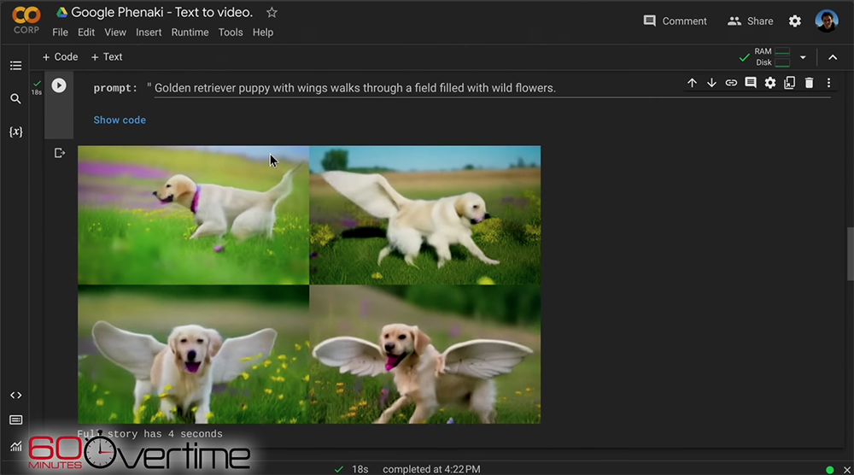The height and width of the screenshot is (475, 854).
Task: Open more cell actions three-dot menu
Action: [828, 83]
